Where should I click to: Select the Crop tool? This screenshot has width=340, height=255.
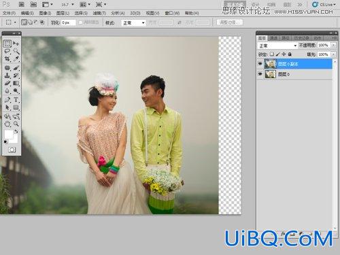(x=7, y=59)
